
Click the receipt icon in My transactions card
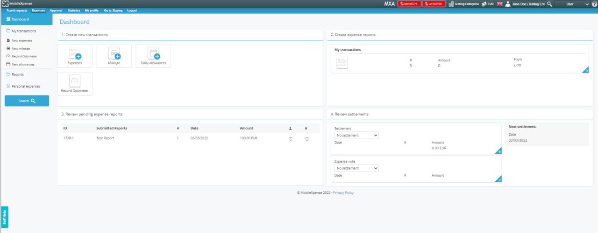point(342,63)
